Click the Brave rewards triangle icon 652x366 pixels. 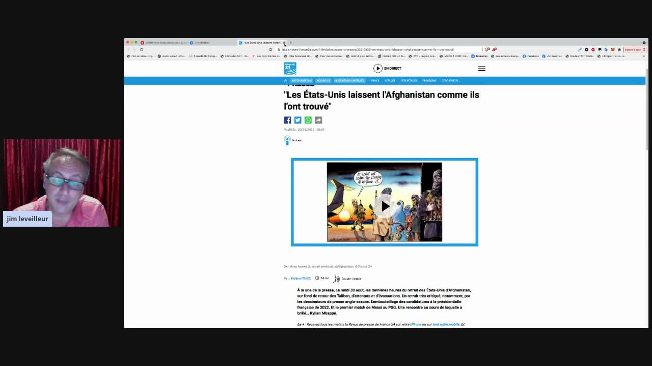(x=495, y=49)
